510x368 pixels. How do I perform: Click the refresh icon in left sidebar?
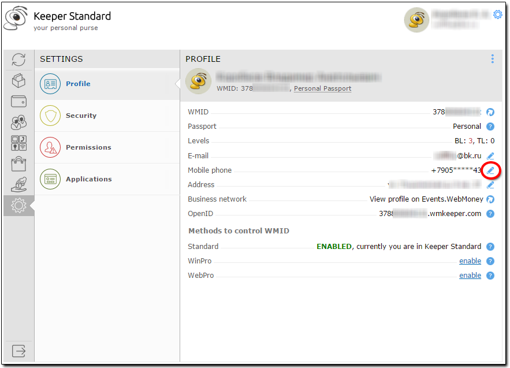pos(18,60)
